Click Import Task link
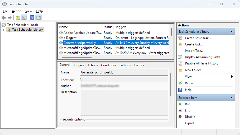The image size is (240, 135). click(194, 51)
